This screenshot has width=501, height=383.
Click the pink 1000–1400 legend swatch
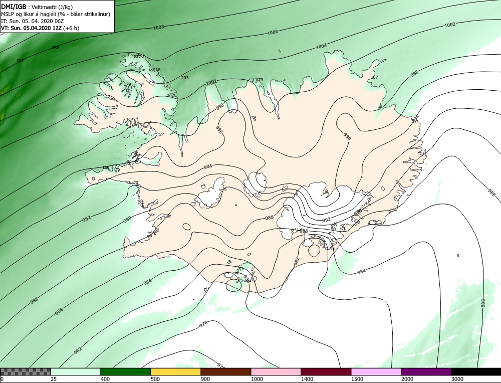276,372
